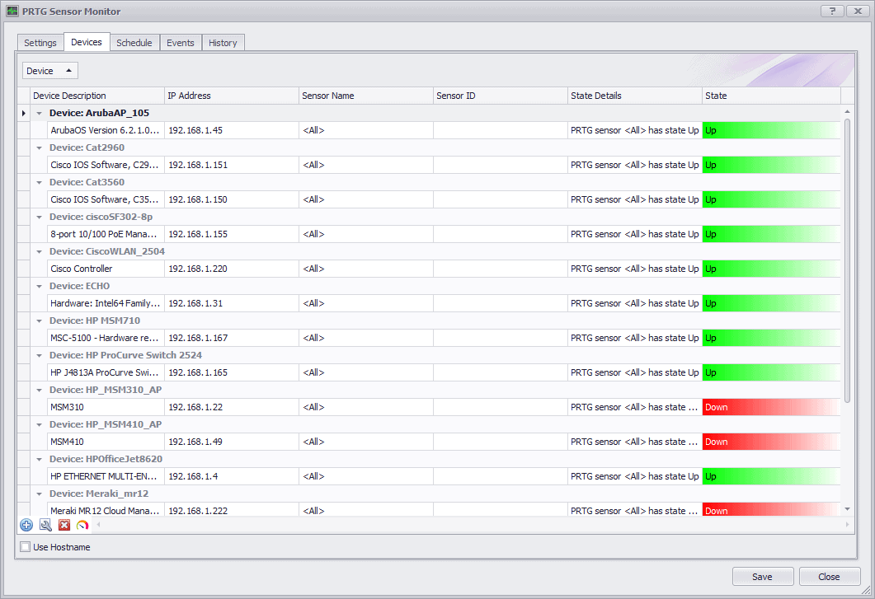Select the IP address 192.168.1.31 cell
The height and width of the screenshot is (599, 875).
click(232, 303)
